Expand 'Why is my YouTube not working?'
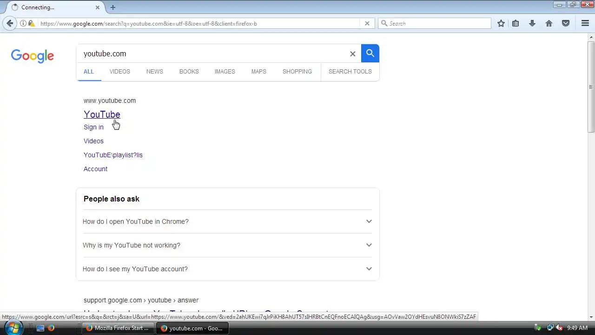This screenshot has height=335, width=595. [228, 245]
